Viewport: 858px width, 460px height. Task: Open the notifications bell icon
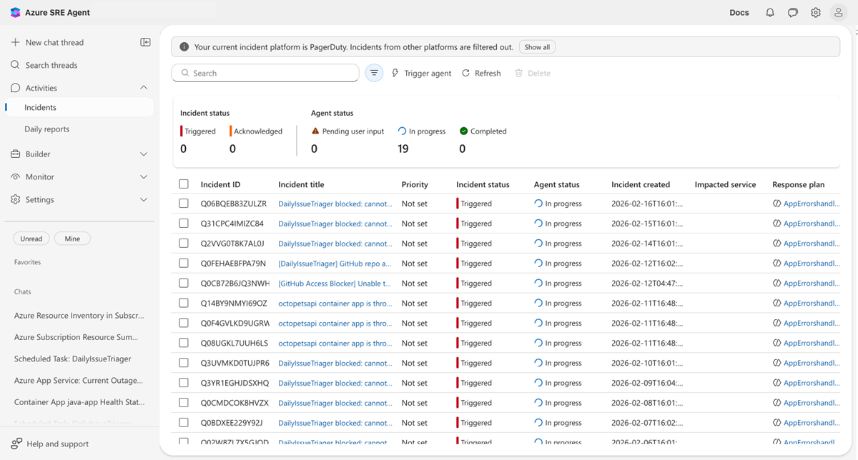point(769,12)
